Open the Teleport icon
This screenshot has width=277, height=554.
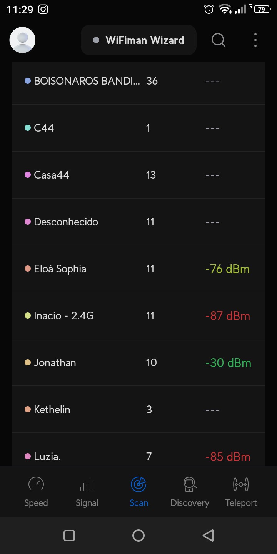[x=241, y=484]
